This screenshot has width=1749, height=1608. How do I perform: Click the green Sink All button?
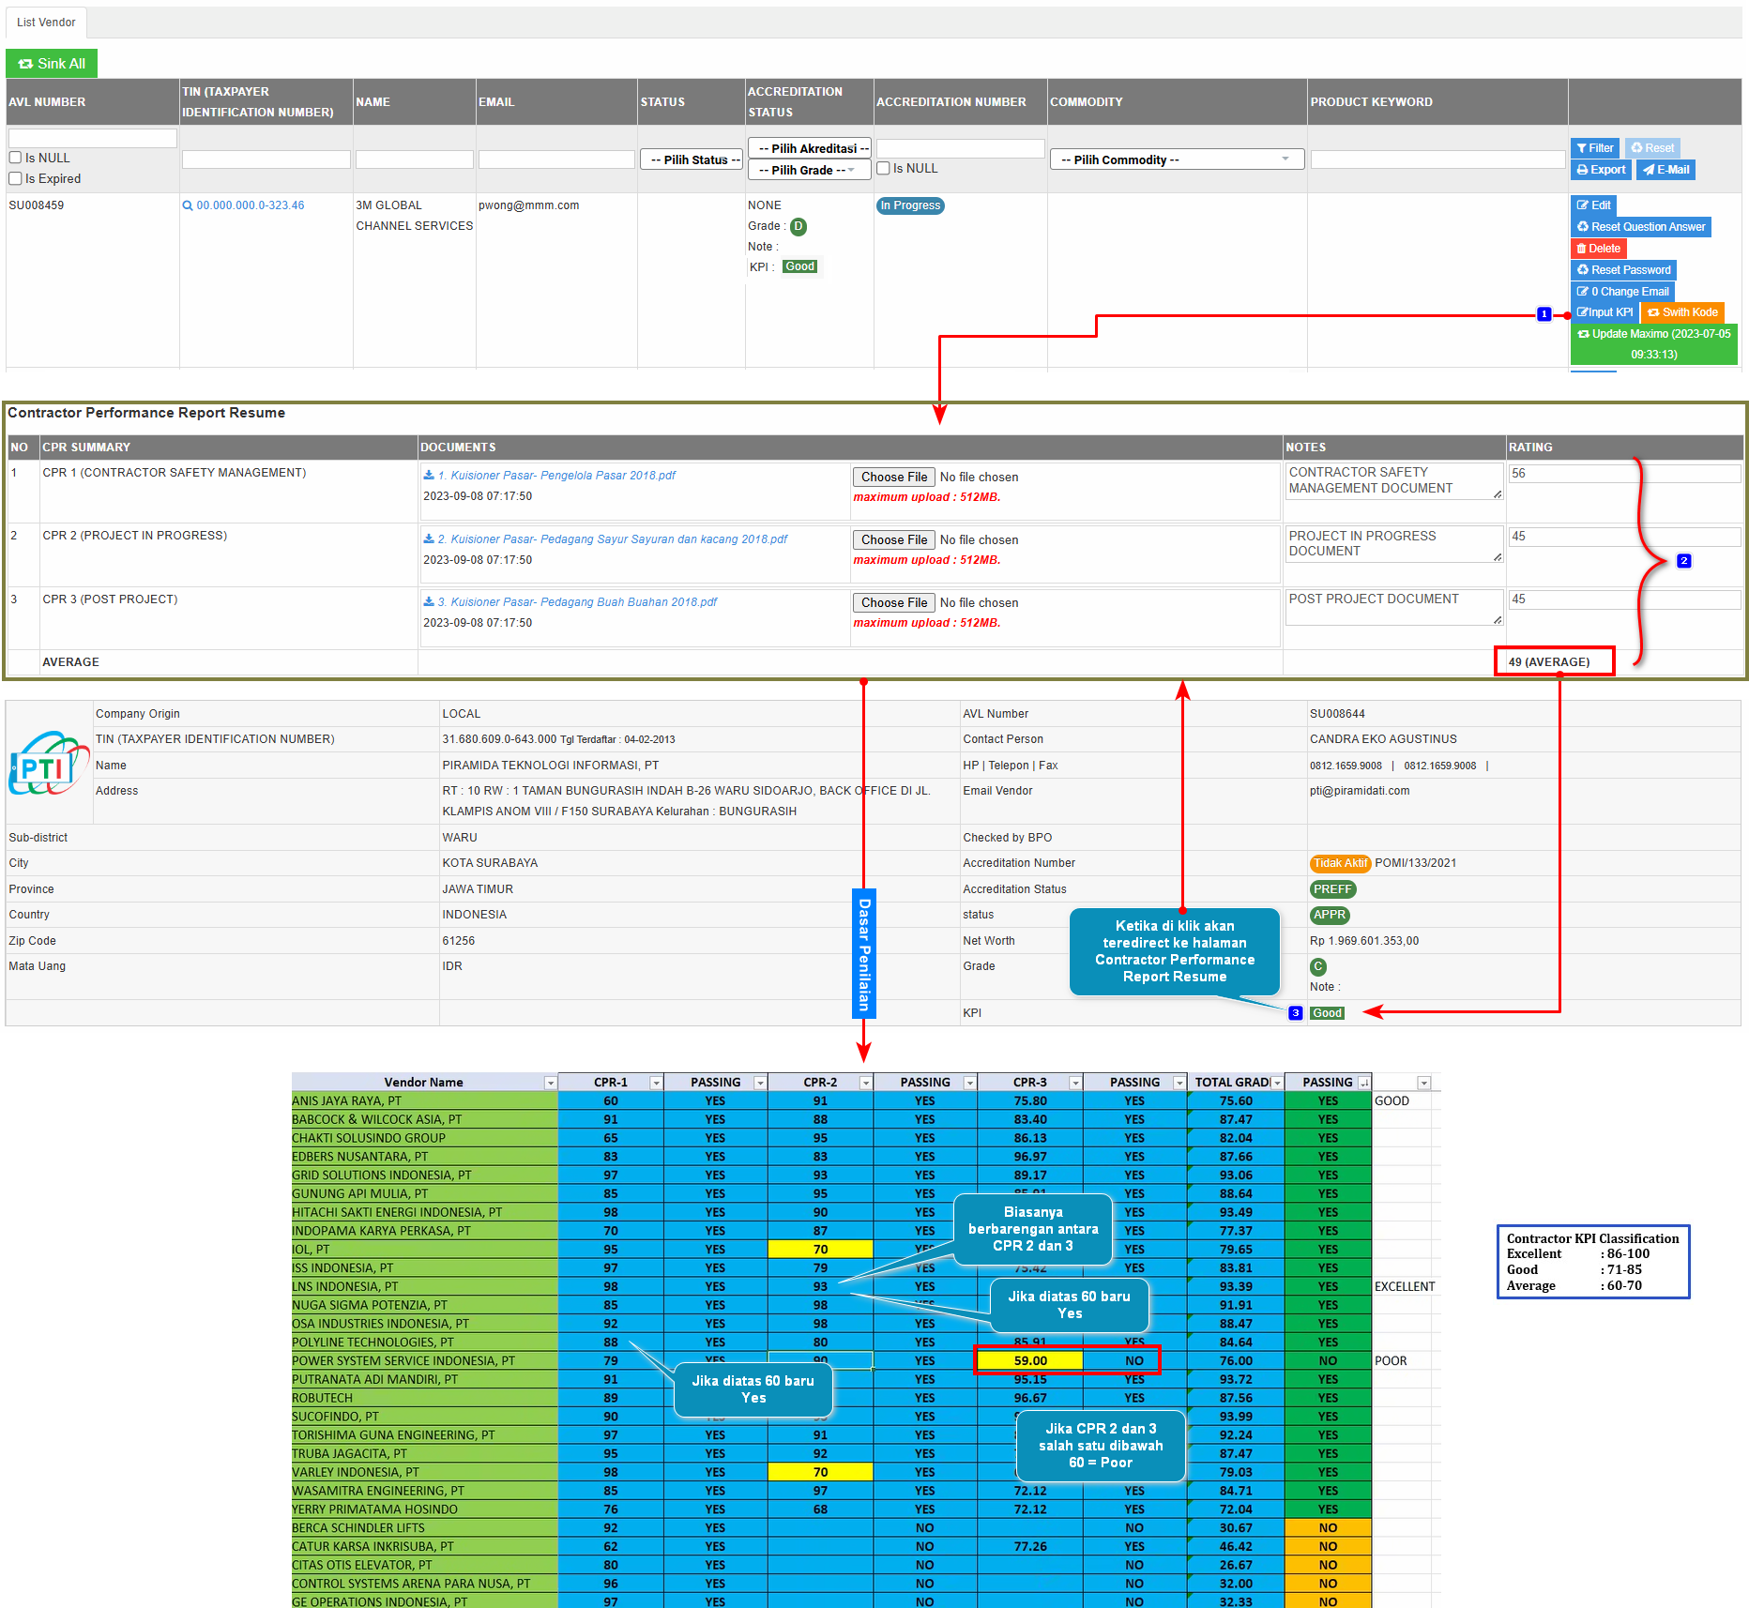52,64
